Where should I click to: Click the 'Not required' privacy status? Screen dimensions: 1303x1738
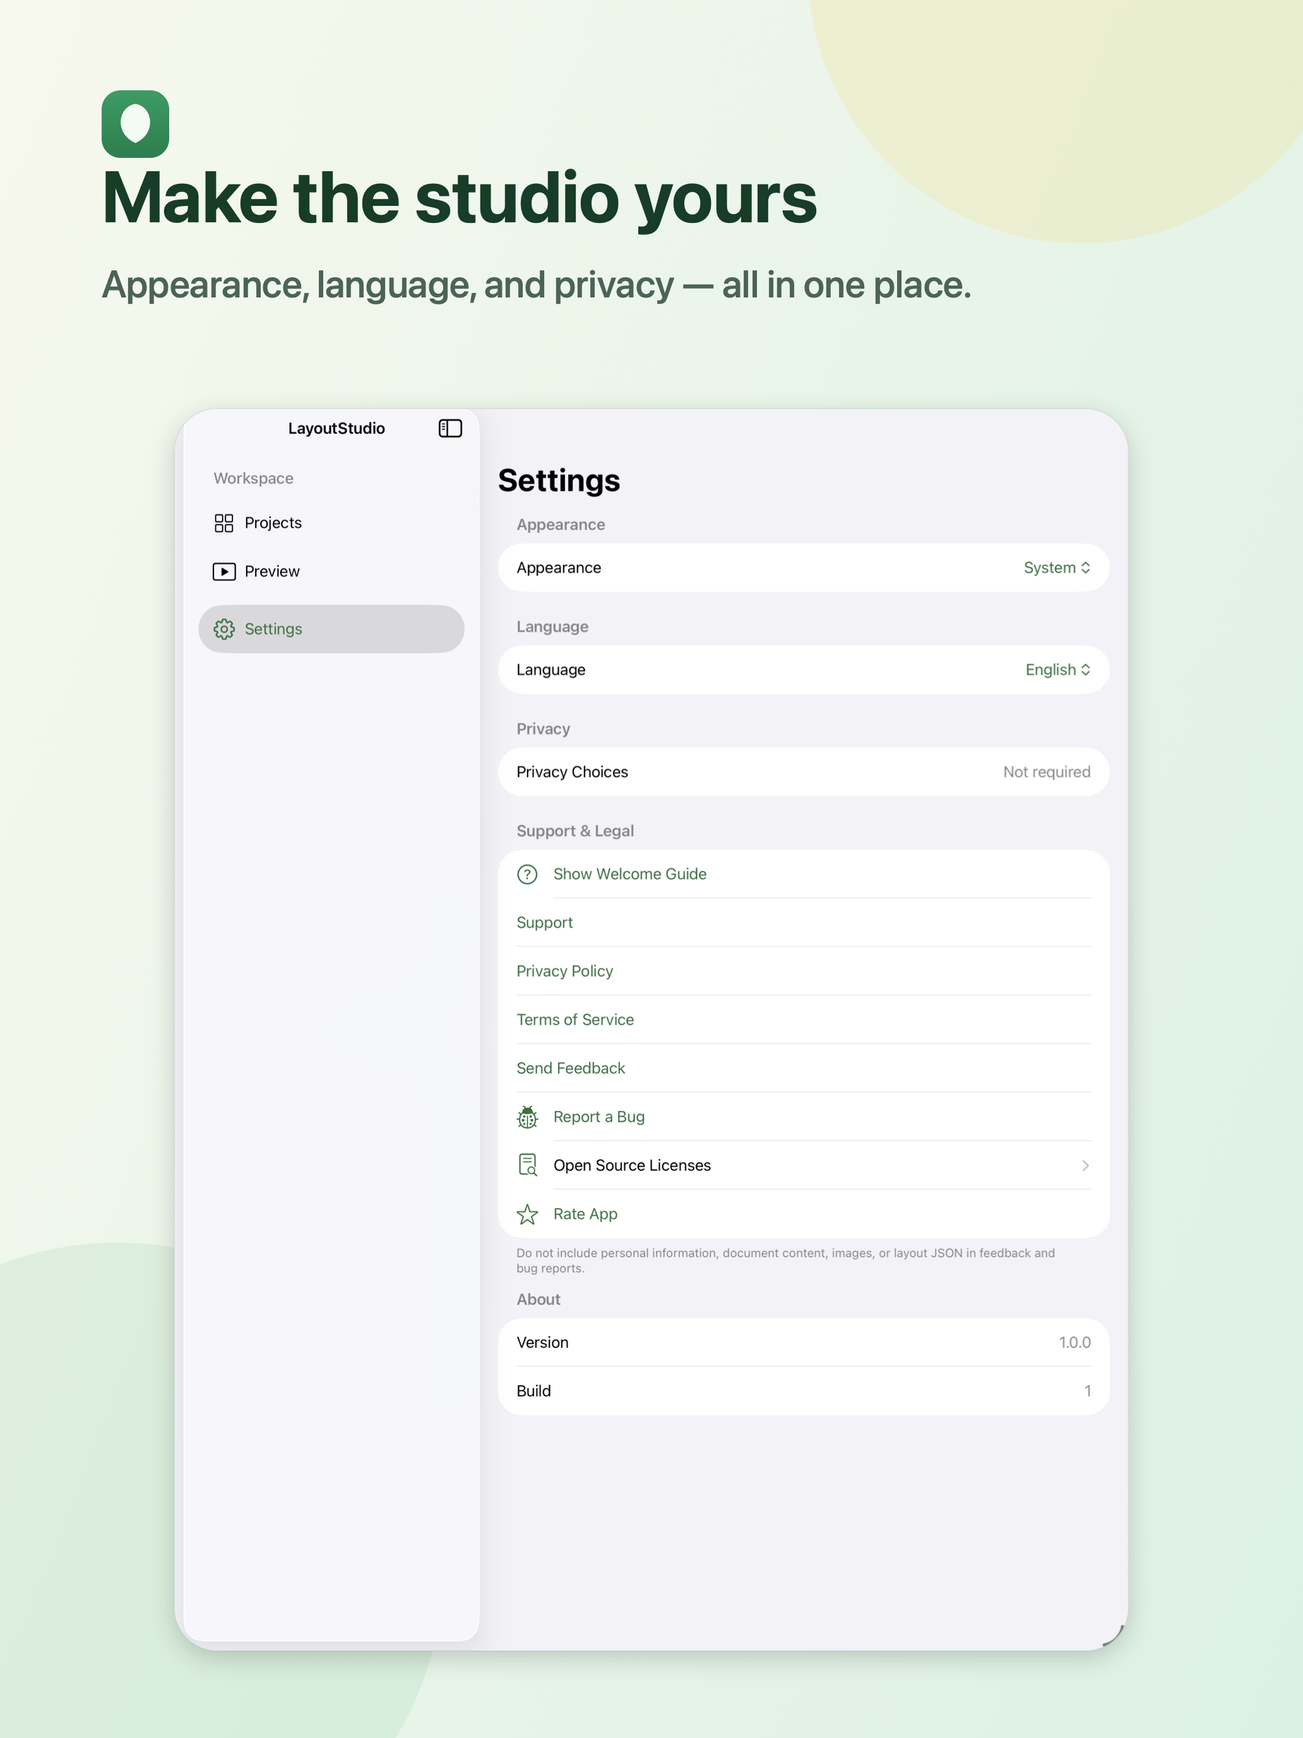tap(1047, 772)
